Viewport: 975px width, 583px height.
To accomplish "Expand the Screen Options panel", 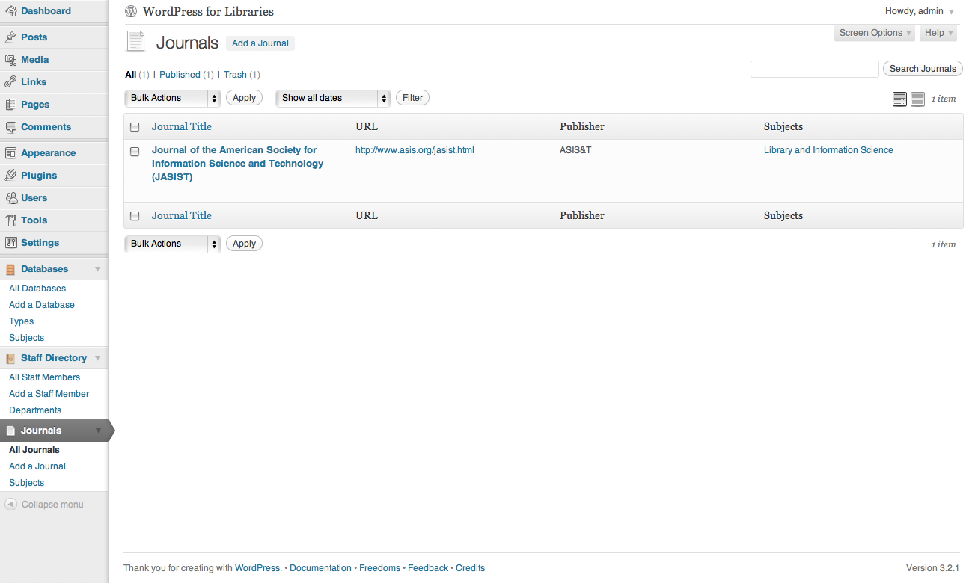I will tap(875, 33).
